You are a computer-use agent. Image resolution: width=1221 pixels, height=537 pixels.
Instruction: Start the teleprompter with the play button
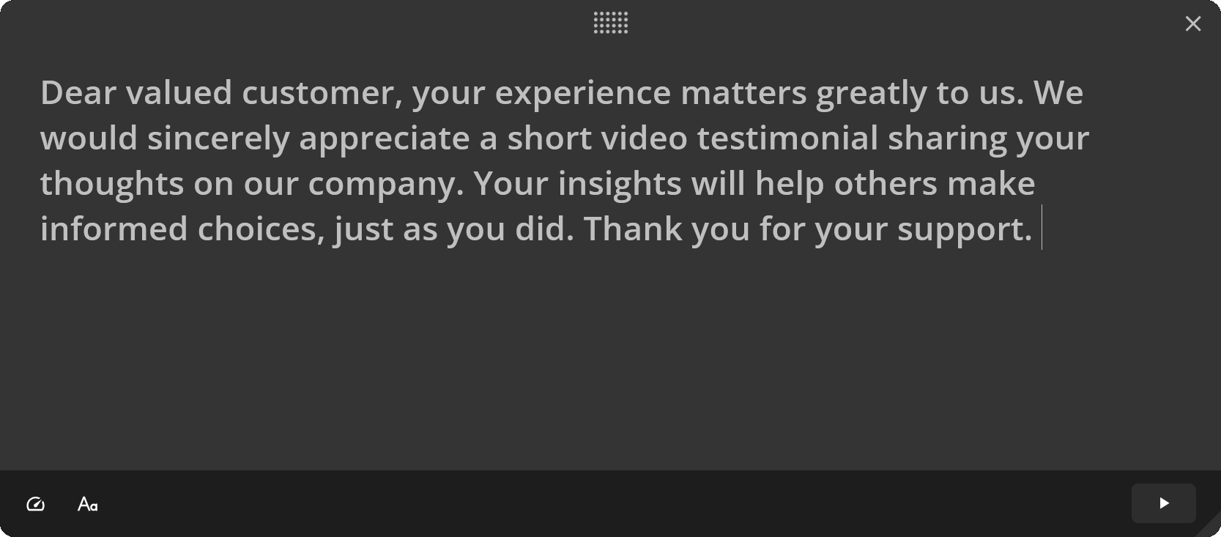1163,503
